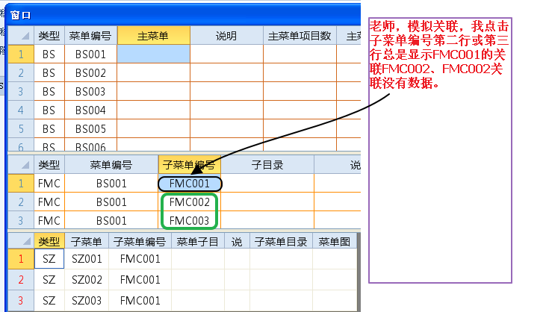Click the FMC type cell in the FMC003 row

(x=49, y=220)
